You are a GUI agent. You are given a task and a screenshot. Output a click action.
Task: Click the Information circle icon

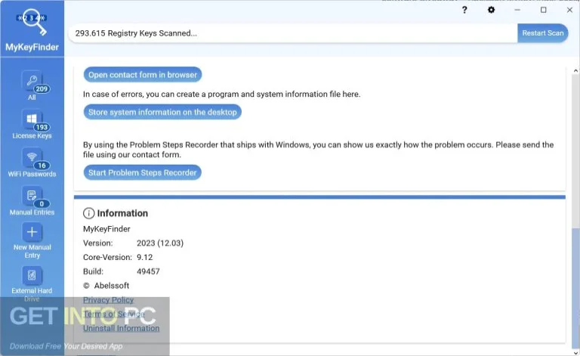(89, 213)
